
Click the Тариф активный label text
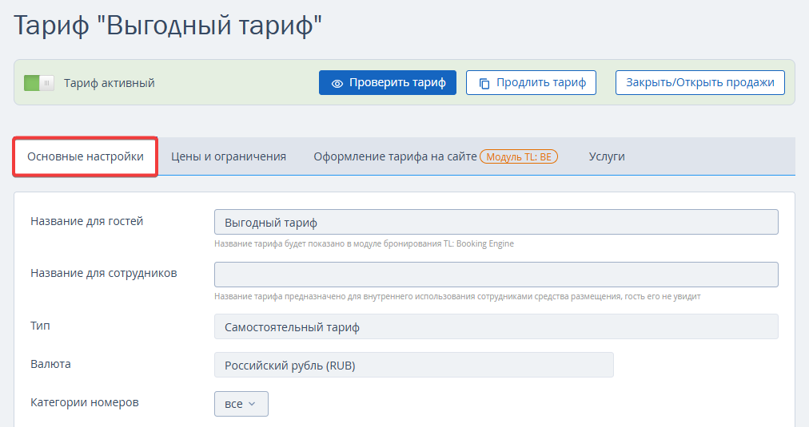[109, 83]
